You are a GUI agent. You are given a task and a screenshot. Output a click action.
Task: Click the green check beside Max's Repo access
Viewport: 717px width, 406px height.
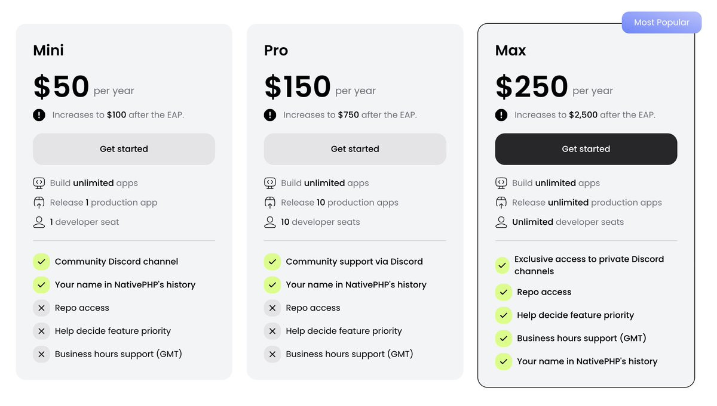point(504,292)
